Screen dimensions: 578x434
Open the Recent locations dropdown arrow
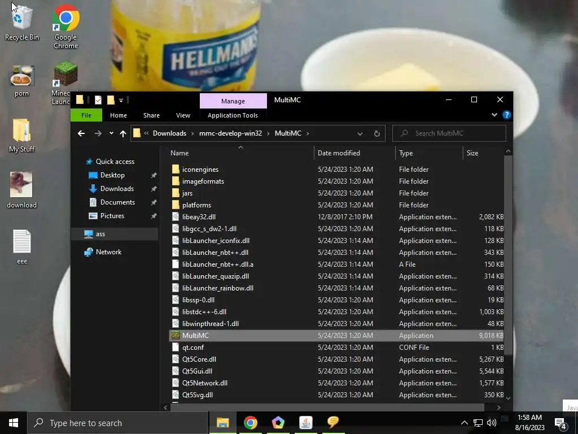111,133
